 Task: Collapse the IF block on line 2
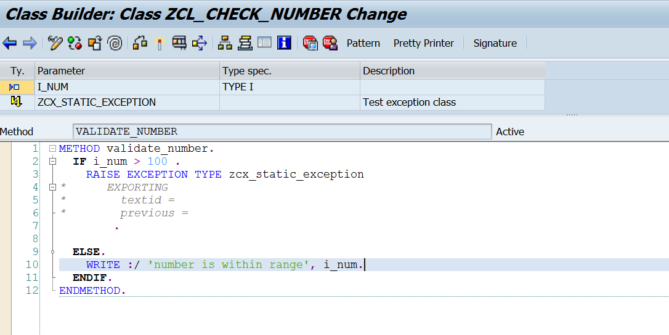point(52,161)
